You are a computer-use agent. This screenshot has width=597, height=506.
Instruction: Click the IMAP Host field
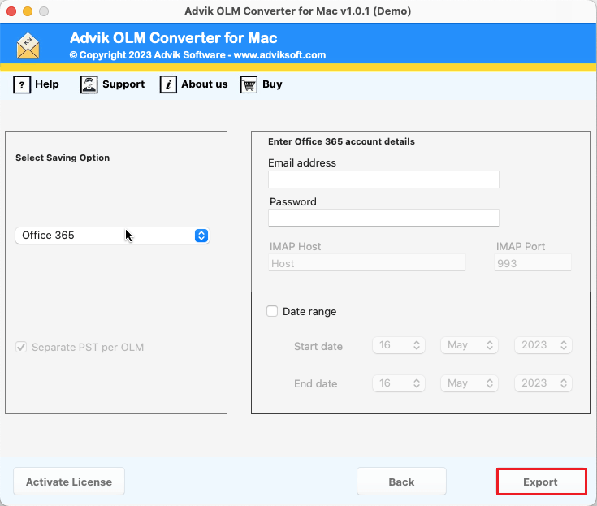click(366, 263)
